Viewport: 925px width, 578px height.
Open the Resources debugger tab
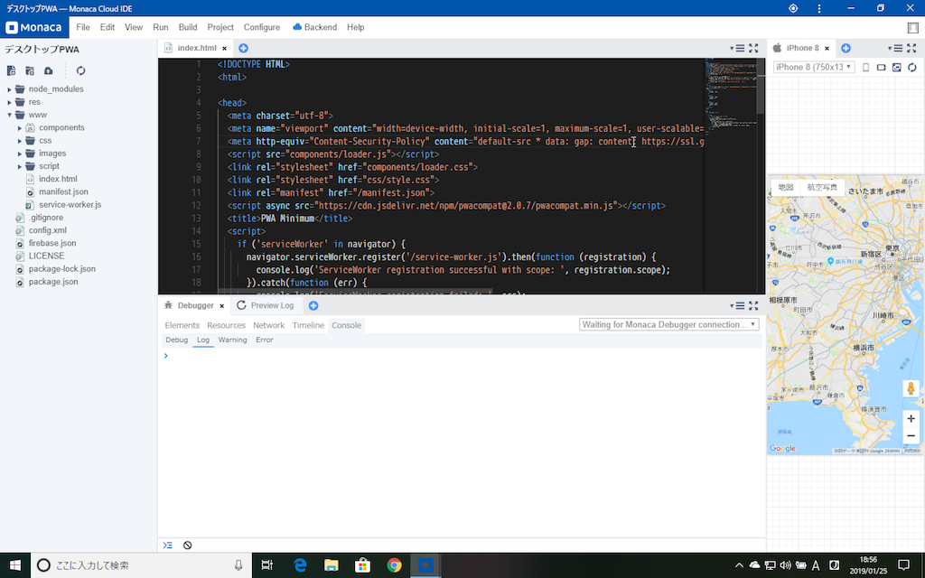(226, 325)
